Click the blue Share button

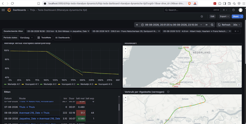point(236,17)
